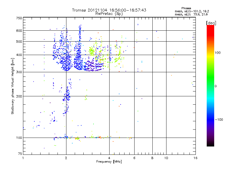Click the plot title 'Tromsø 20121104 18:56:00-18:57:43'

point(109,10)
